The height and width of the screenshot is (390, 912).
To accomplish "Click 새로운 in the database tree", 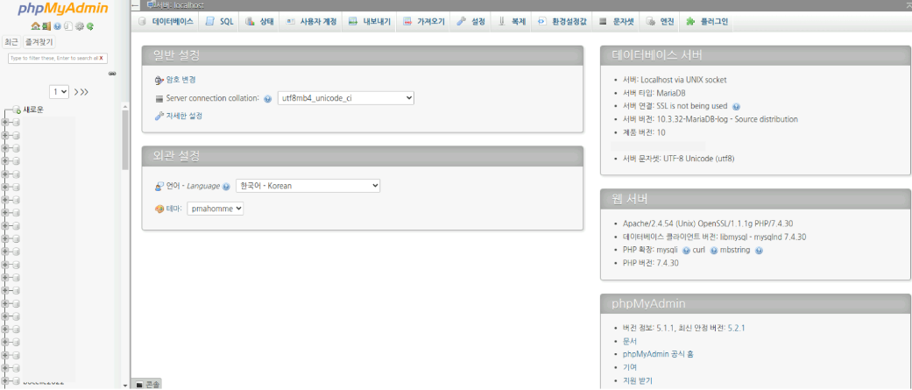I will pyautogui.click(x=33, y=110).
